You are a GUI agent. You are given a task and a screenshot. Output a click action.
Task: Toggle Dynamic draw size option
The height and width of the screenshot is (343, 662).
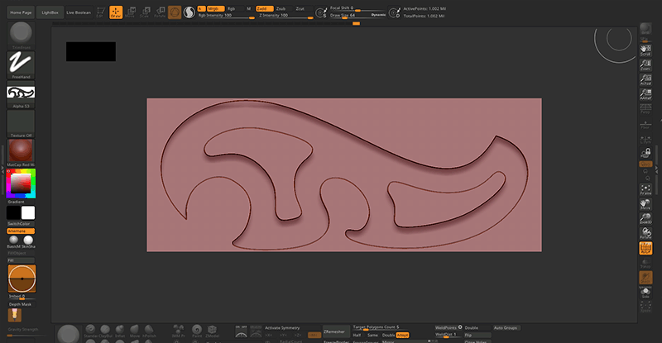point(377,15)
